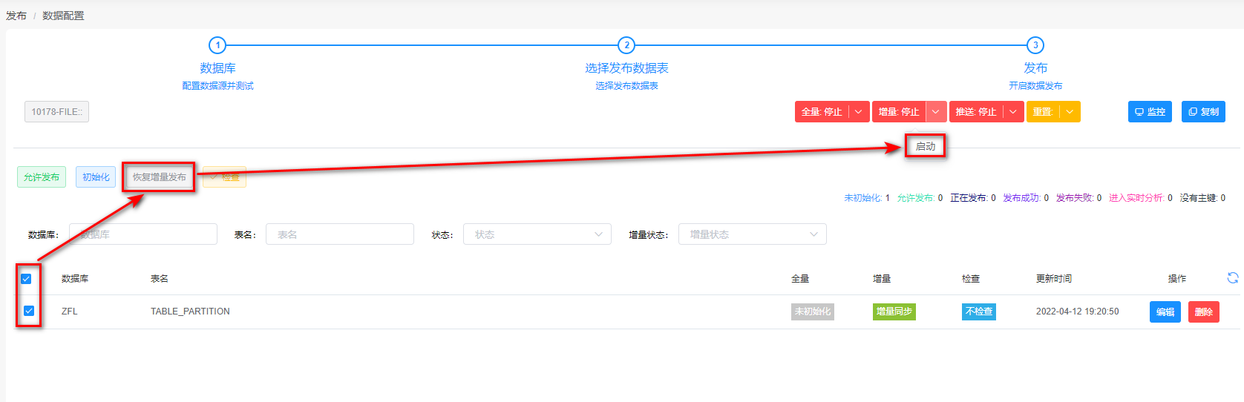Viewport: 1244px width, 402px height.
Task: Go to step 2 circle in wizard
Action: pos(626,45)
